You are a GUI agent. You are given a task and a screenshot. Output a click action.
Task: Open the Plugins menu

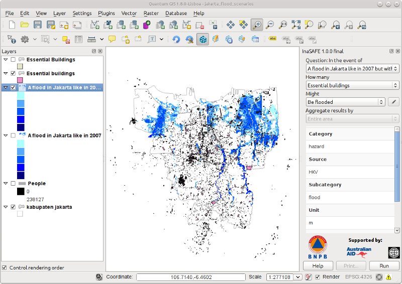107,13
